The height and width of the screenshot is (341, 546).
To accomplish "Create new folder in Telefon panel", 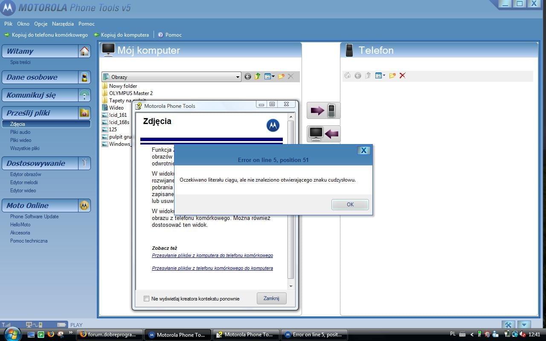I will click(x=392, y=76).
